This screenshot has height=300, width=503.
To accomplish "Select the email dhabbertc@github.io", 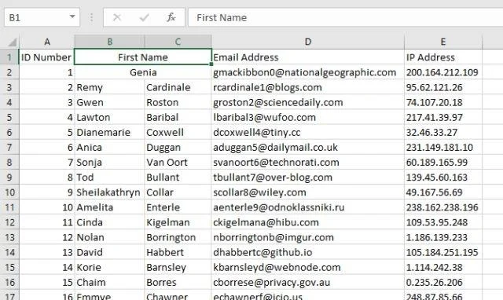I will 308,252.
